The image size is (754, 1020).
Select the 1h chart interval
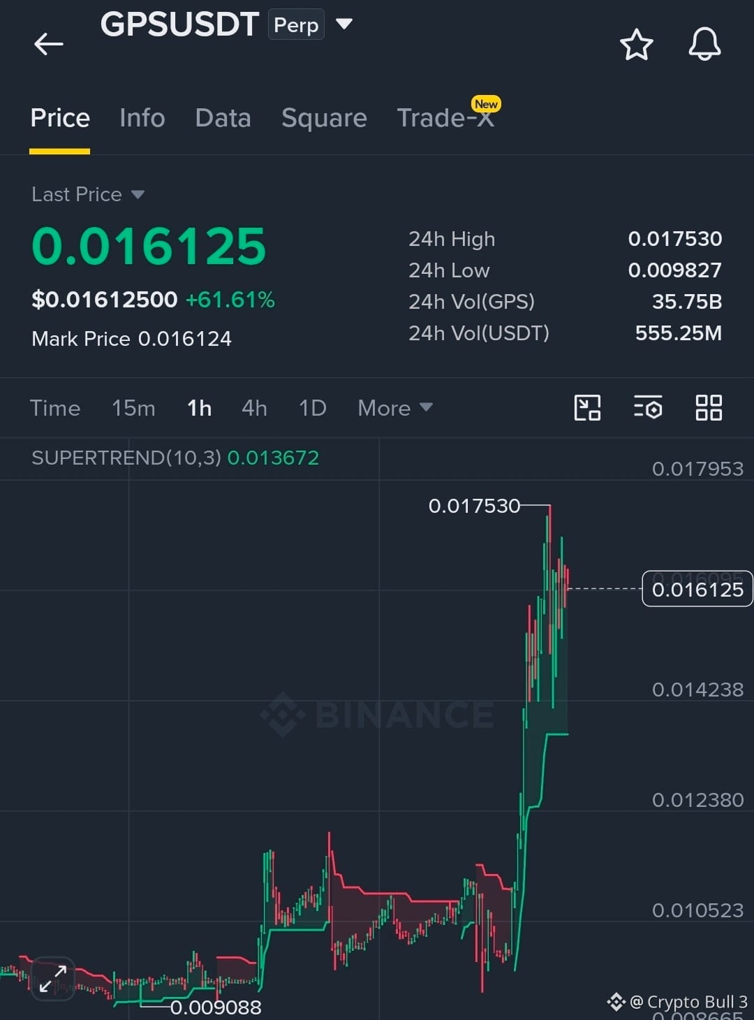click(x=199, y=408)
